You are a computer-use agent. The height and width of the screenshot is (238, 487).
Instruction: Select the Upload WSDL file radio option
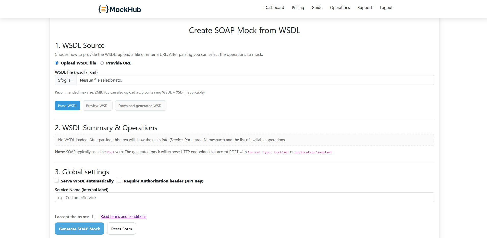point(56,63)
